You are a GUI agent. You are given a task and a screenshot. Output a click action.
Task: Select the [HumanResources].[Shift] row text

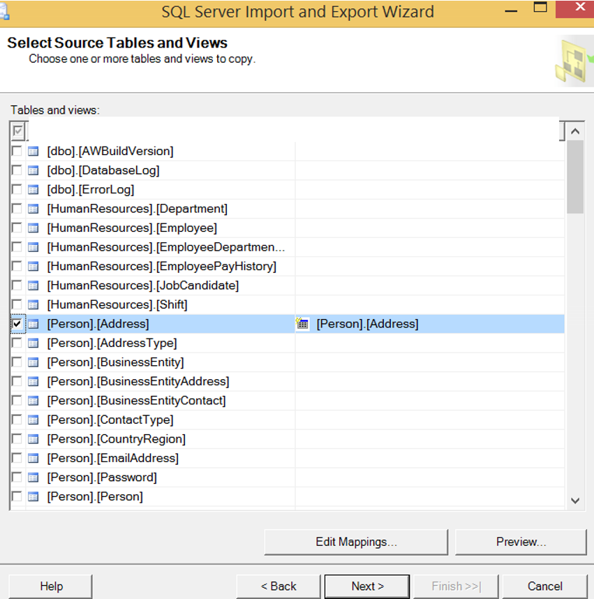[x=117, y=305]
